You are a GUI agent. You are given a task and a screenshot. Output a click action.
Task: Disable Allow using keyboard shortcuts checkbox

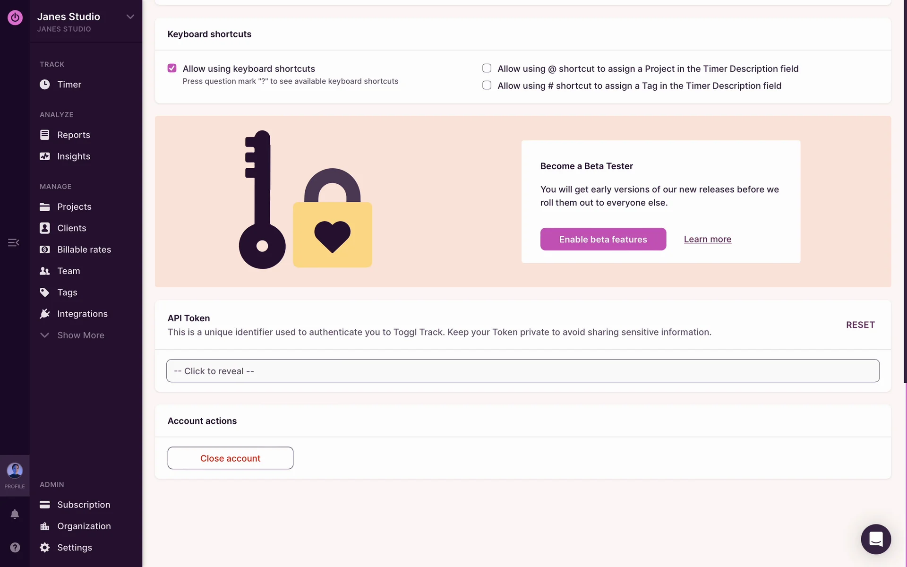172,69
